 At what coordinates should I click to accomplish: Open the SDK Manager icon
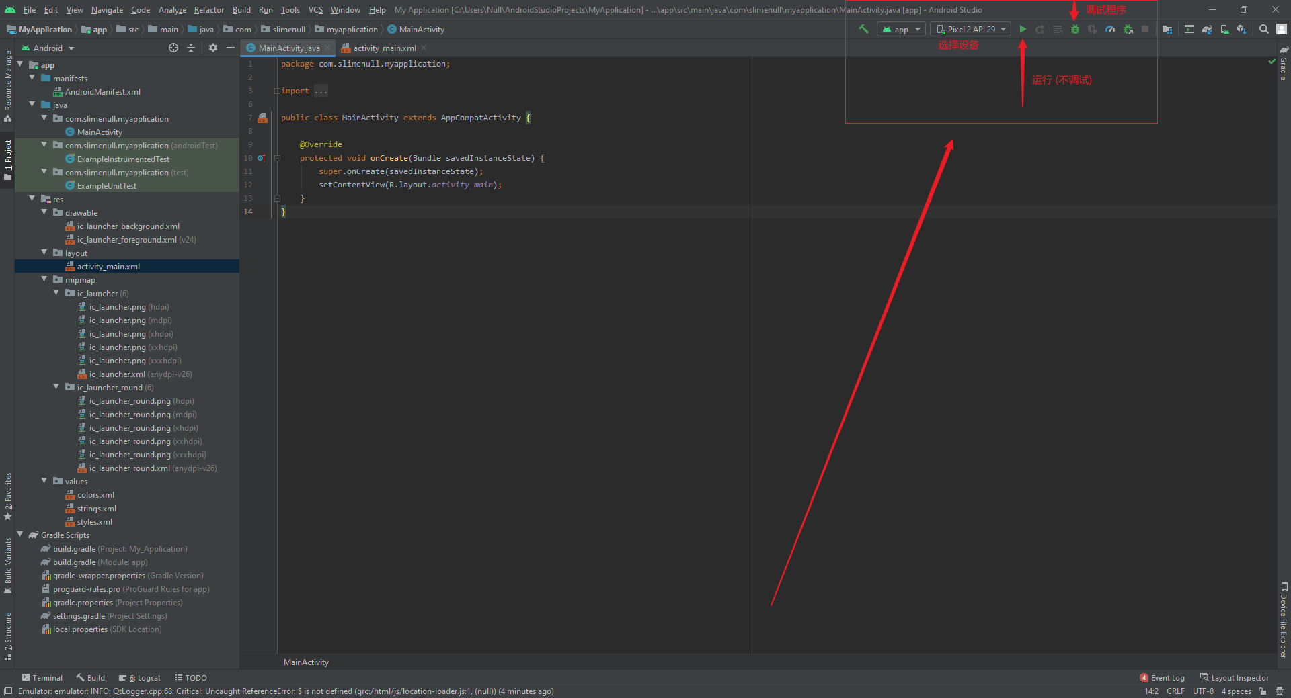[1242, 29]
